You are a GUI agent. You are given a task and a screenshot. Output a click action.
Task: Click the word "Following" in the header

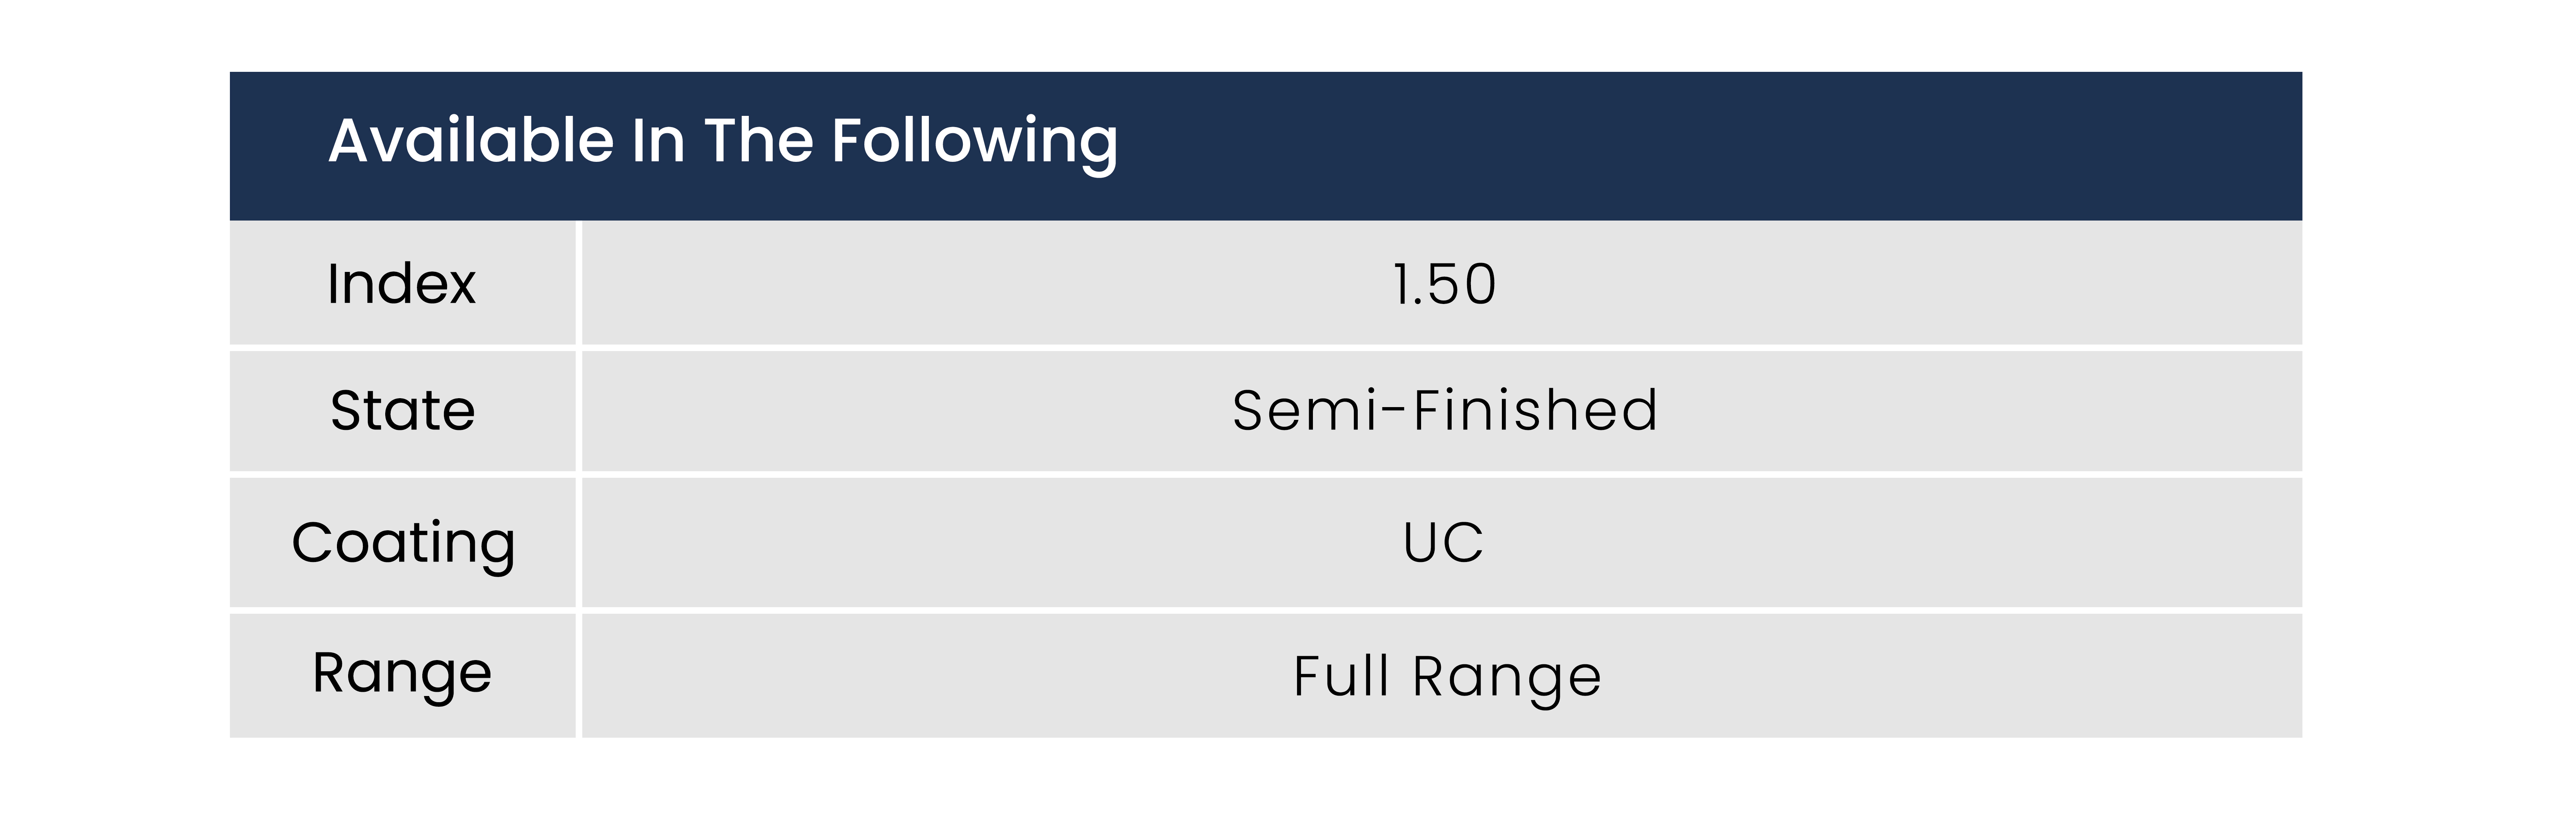click(x=975, y=143)
